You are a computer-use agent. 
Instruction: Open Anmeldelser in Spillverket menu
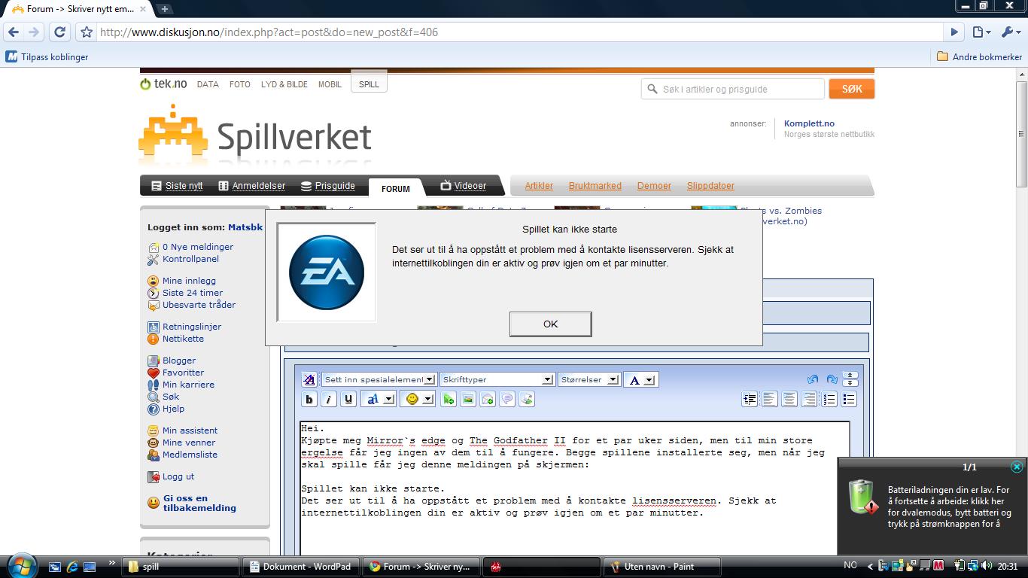click(x=251, y=186)
